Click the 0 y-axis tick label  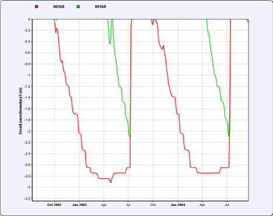[29, 19]
